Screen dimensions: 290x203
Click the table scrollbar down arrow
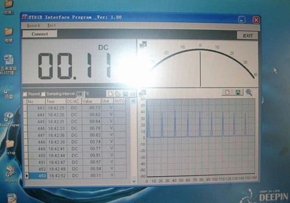tap(134, 181)
